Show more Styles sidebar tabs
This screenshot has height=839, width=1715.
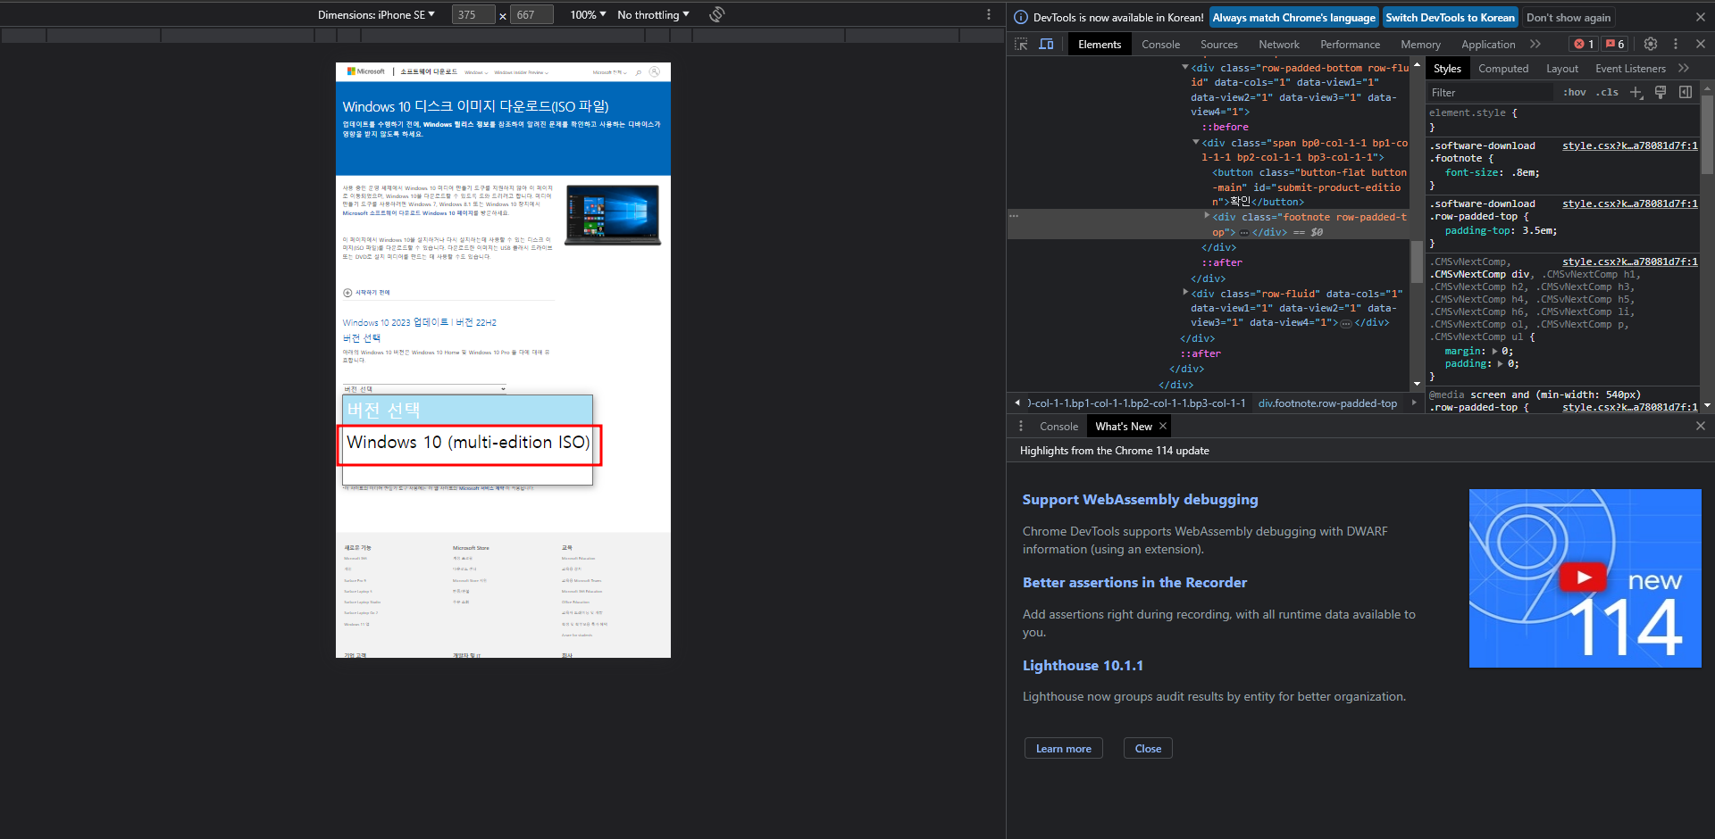(1684, 68)
